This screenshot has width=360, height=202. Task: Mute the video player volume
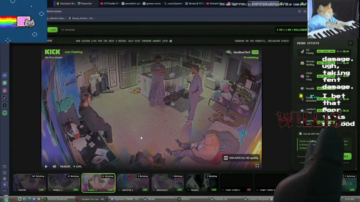[54, 166]
